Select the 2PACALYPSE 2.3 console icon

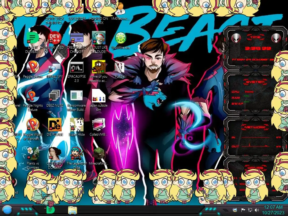[x=76, y=67]
